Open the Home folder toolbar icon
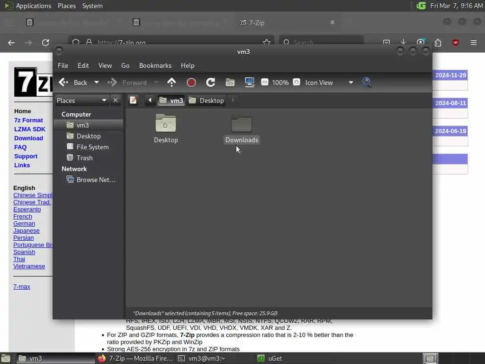Viewport: 485px width, 364px height. (x=230, y=82)
